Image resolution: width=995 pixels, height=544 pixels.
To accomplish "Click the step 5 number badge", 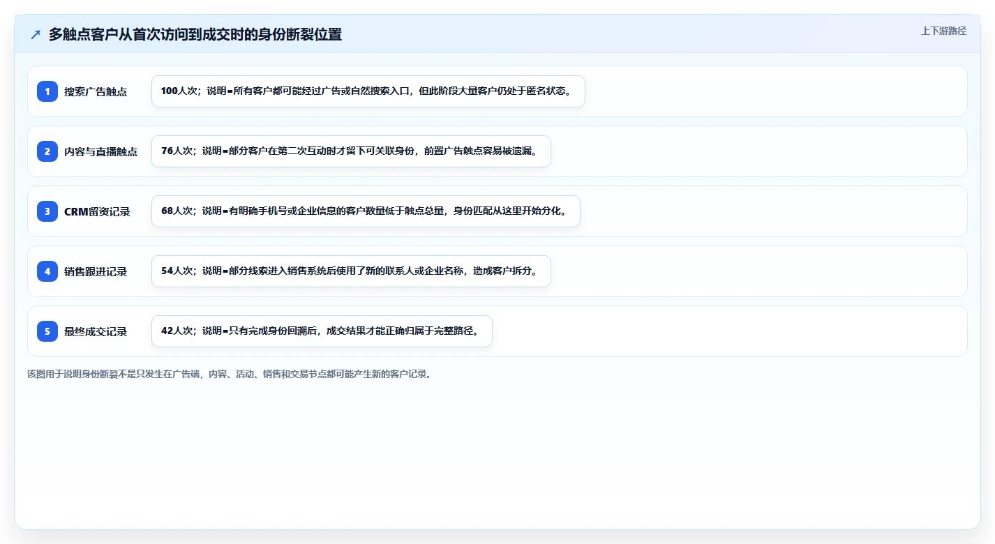I will coord(47,331).
